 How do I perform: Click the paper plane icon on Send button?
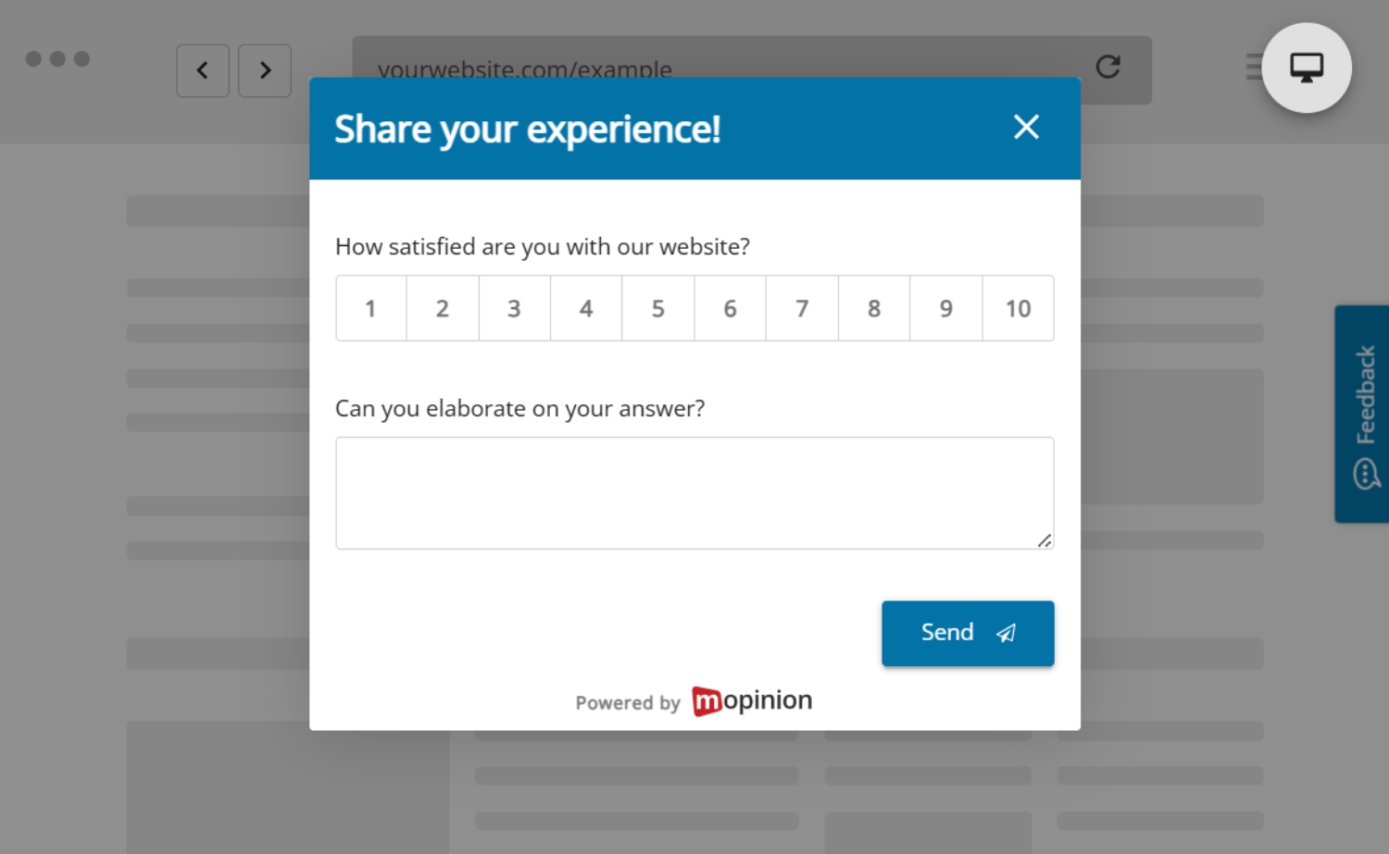[x=1007, y=634]
